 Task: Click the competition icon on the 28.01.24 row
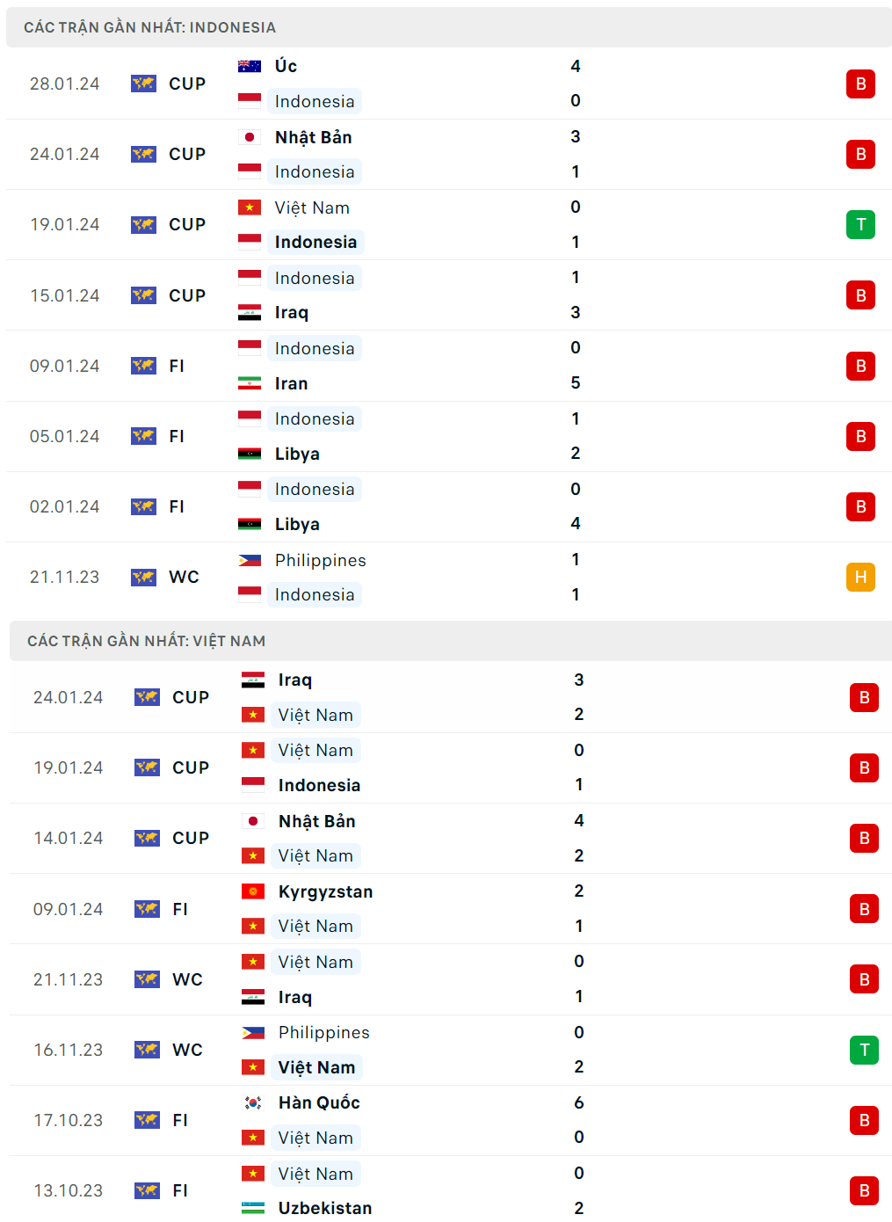pyautogui.click(x=143, y=84)
